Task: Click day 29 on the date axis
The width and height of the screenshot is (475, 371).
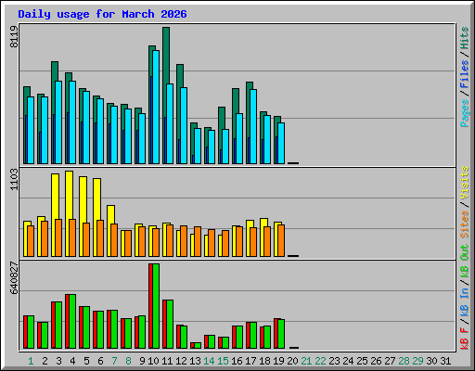Action: [x=417, y=361]
